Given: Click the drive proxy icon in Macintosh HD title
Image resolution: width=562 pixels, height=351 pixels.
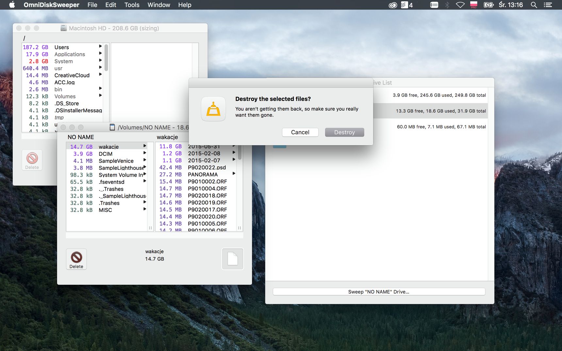Looking at the screenshot, I should [x=64, y=28].
